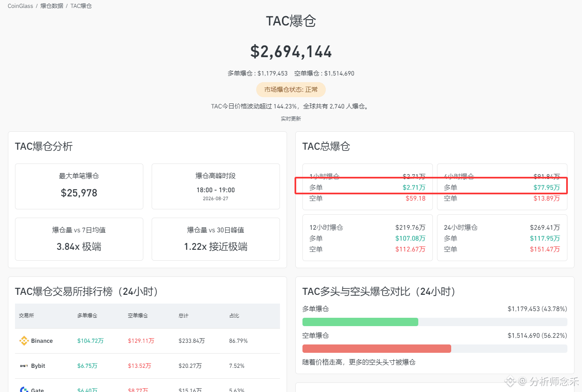Click the red 空单爆仓 progress bar

pyautogui.click(x=377, y=349)
